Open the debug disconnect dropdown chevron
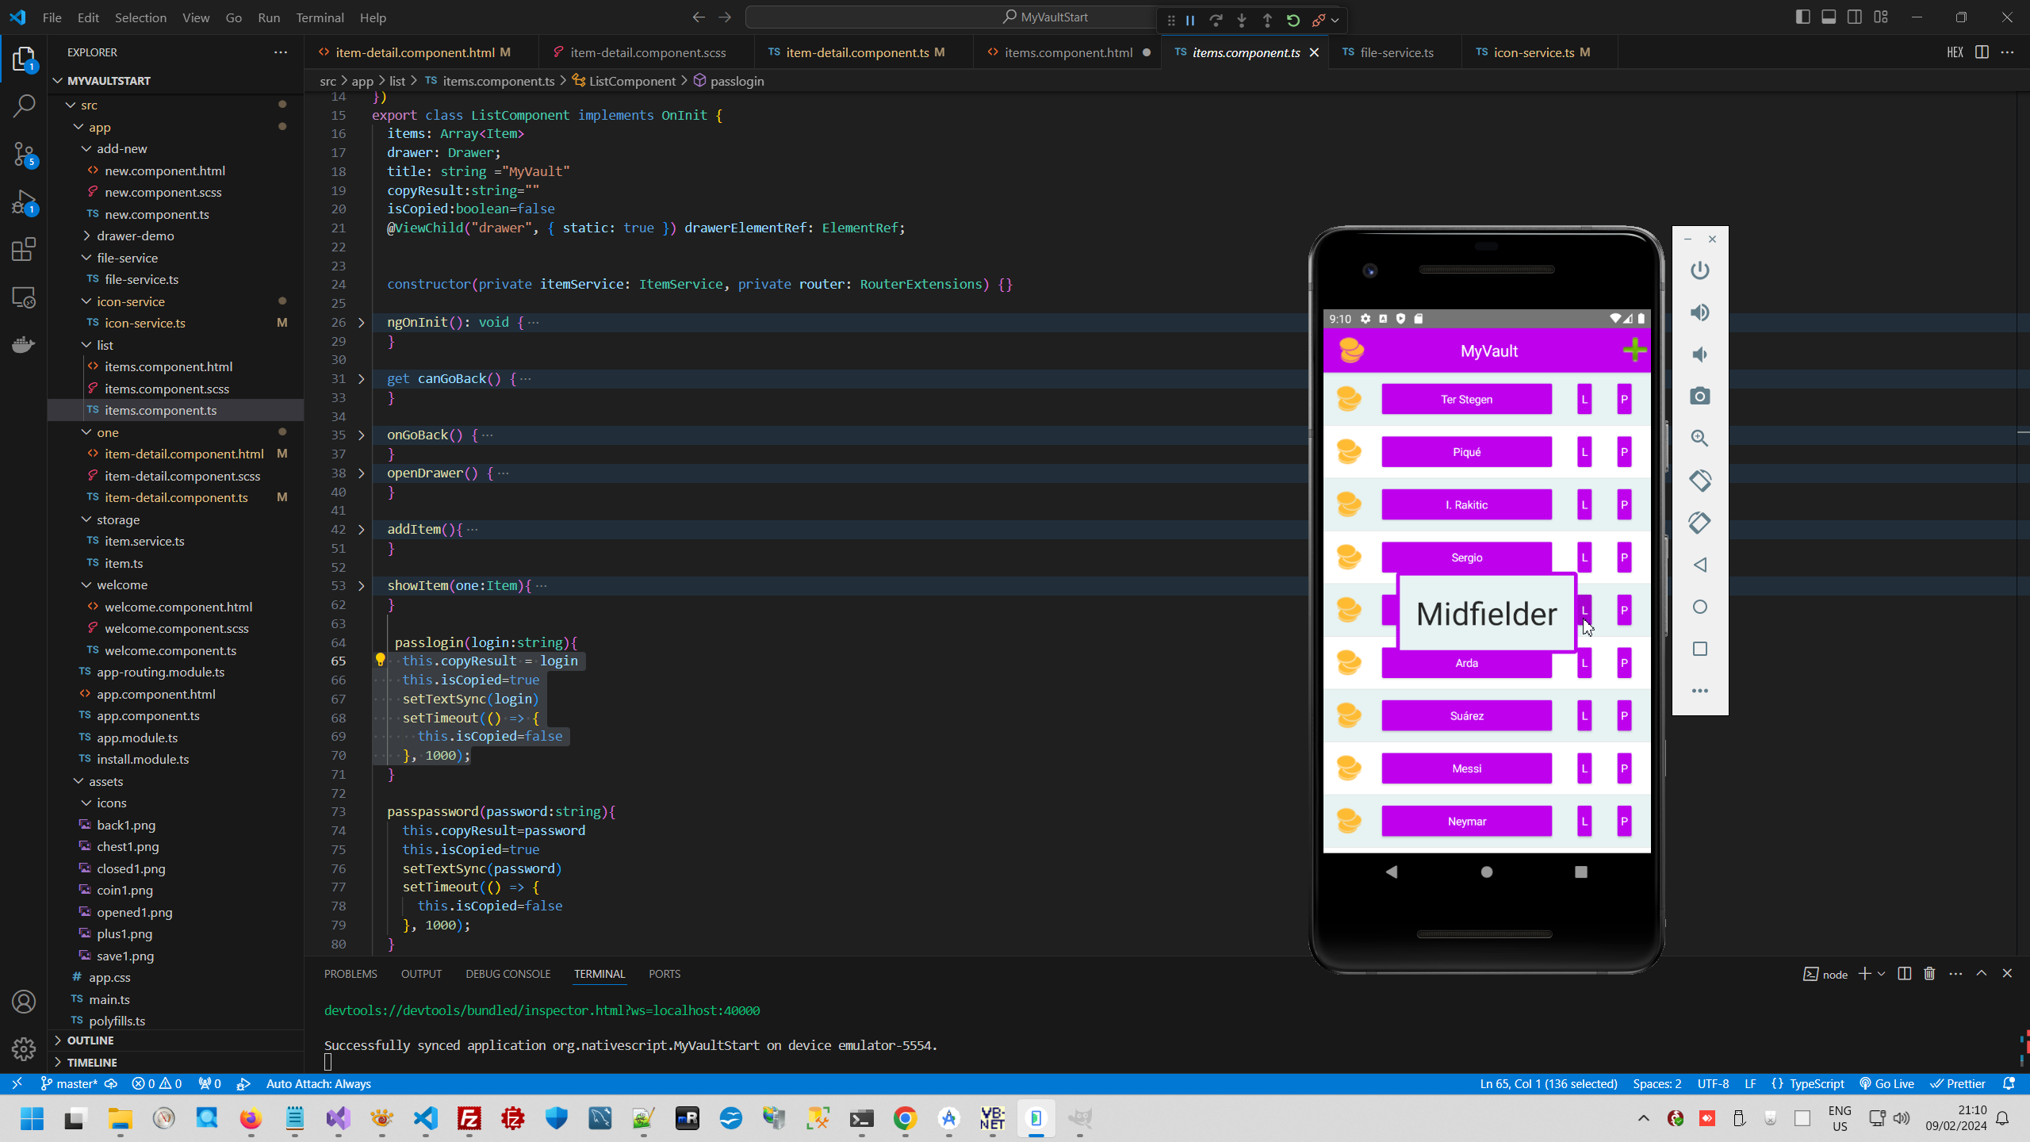The height and width of the screenshot is (1142, 2030). 1335,20
